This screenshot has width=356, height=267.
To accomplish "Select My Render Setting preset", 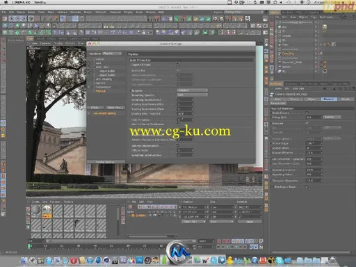I will (x=105, y=113).
